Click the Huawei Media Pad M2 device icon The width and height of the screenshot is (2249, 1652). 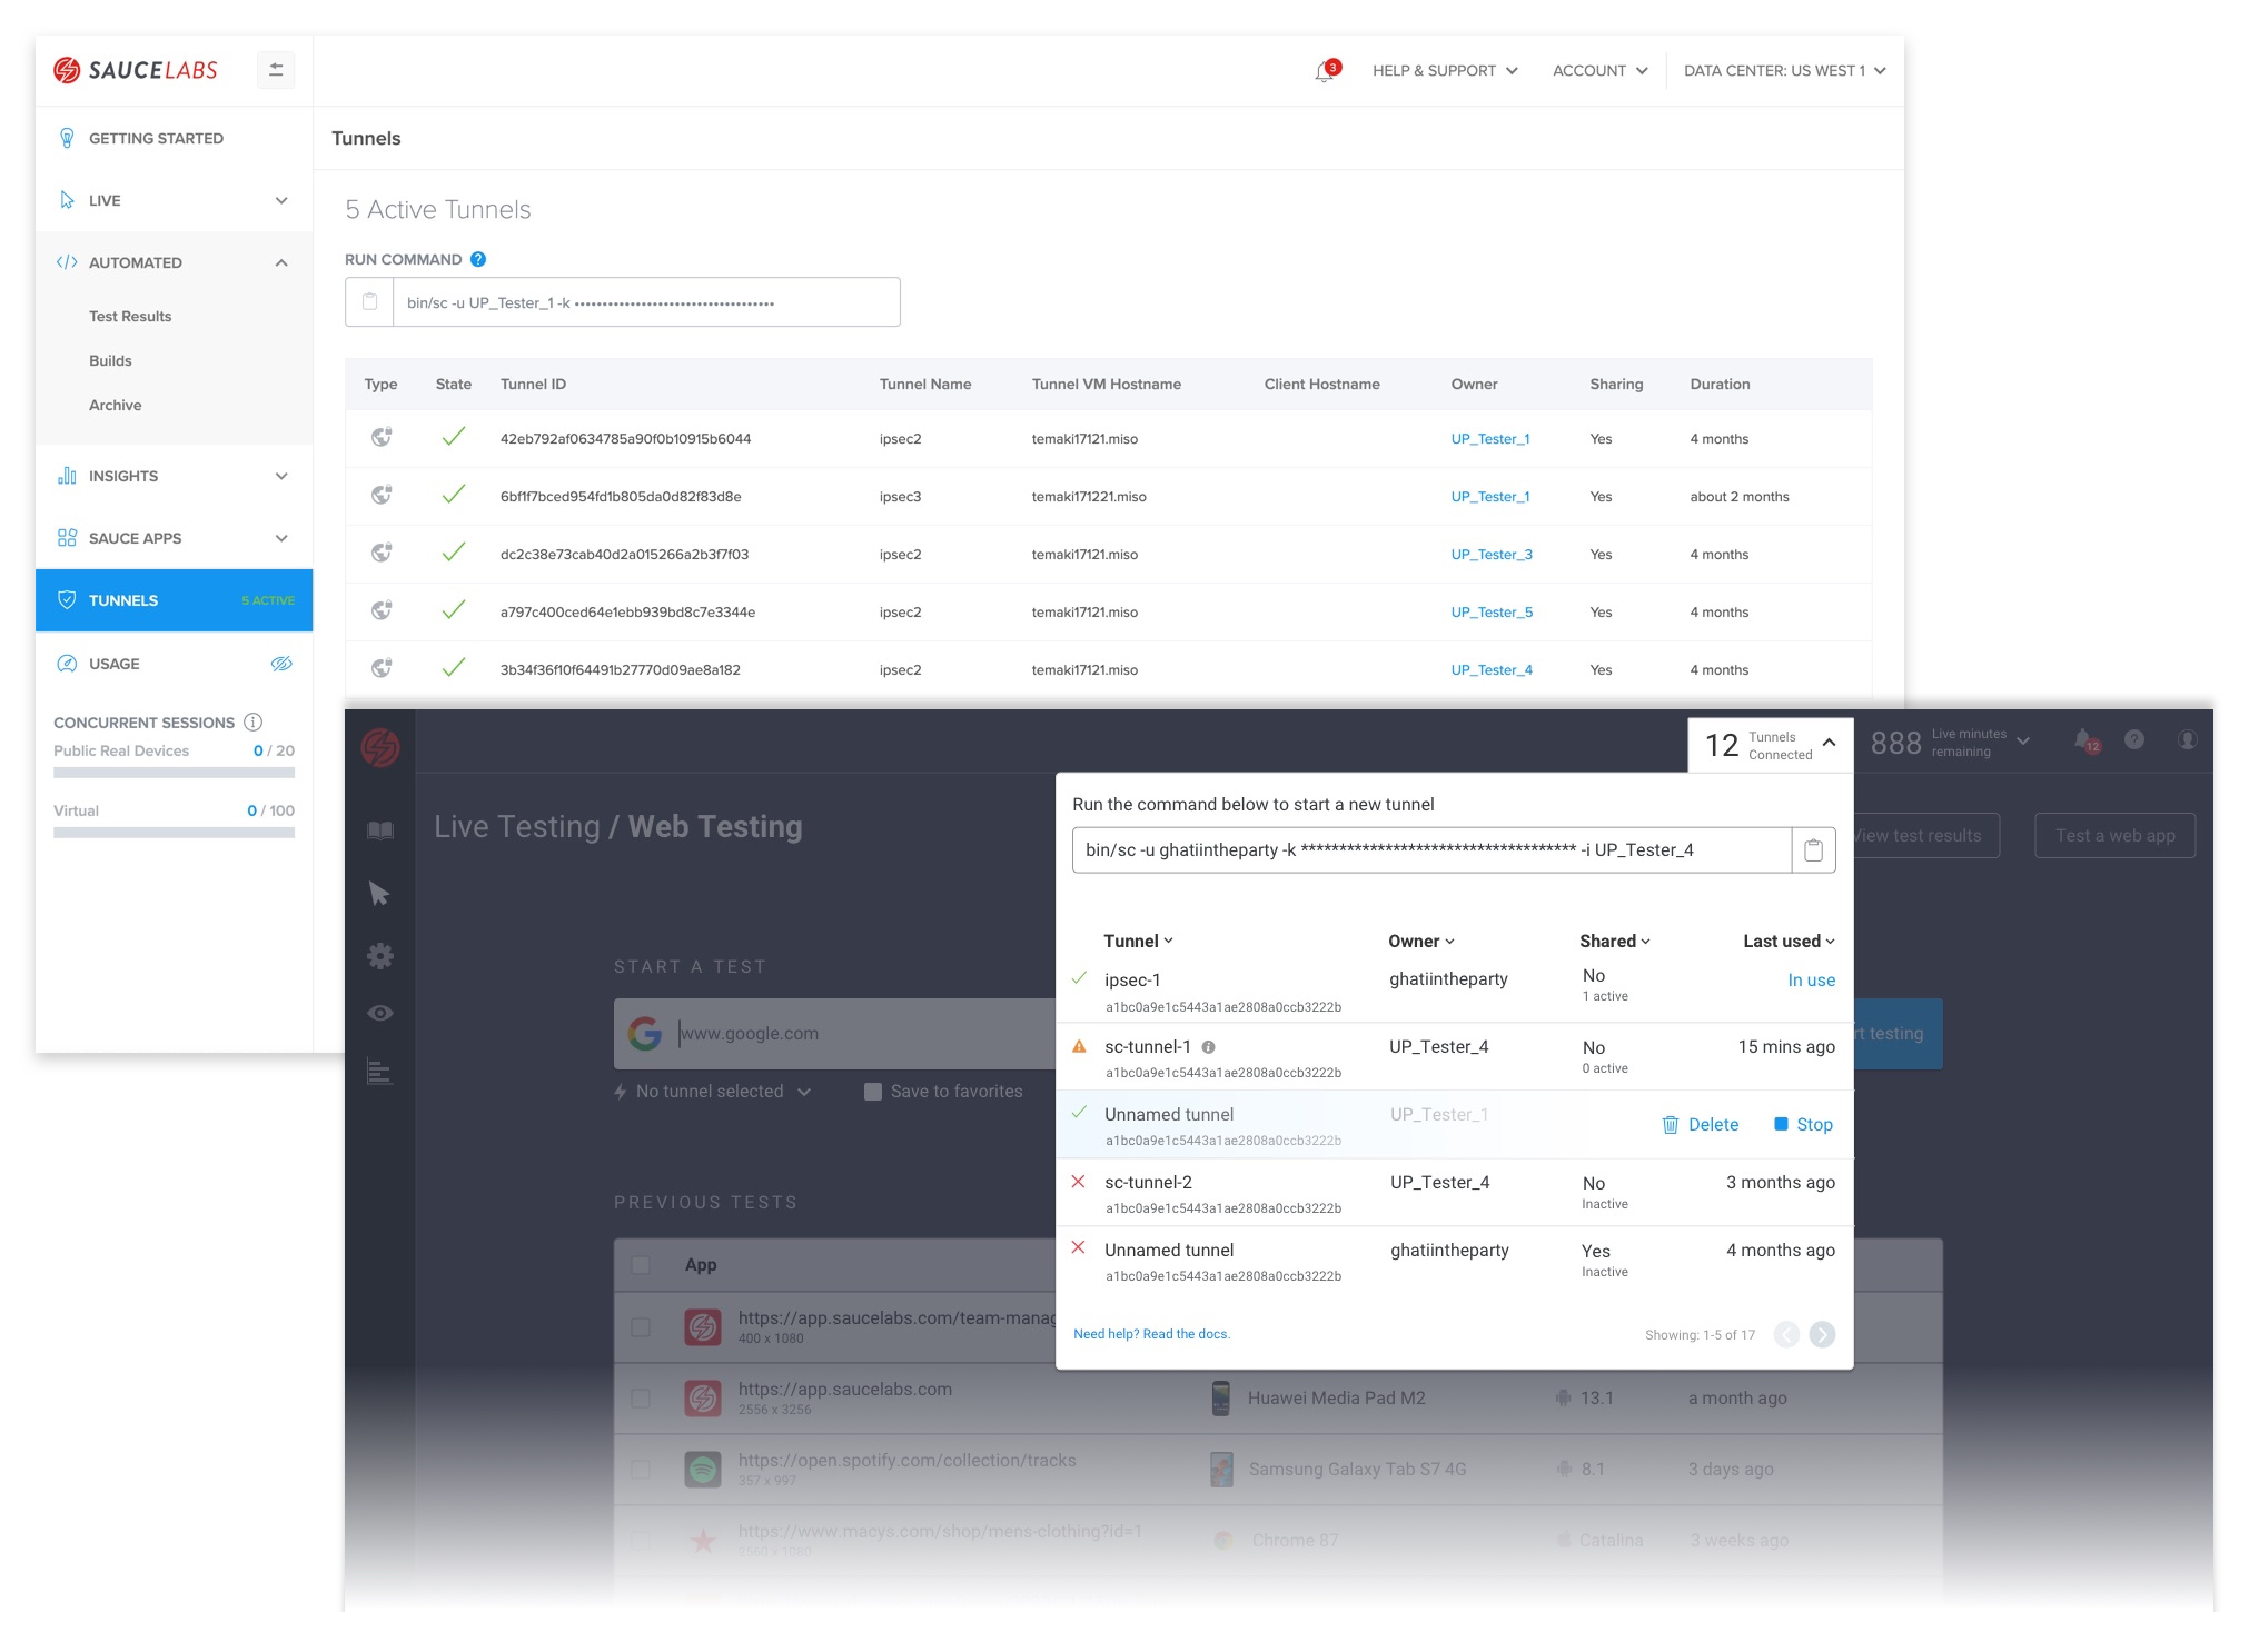(1221, 1398)
